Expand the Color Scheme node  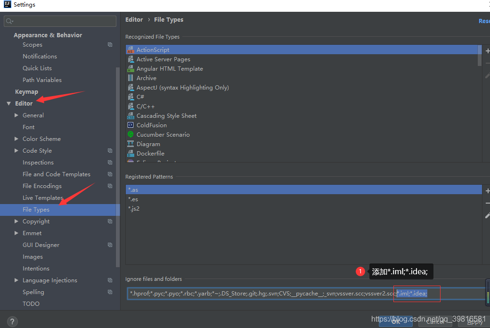tap(16, 139)
